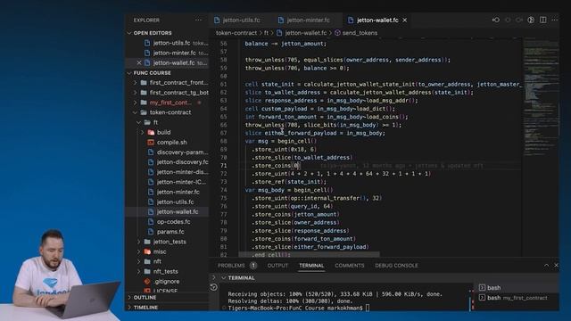This screenshot has width=571, height=321.
Task: Split the editor with the split icon
Action: click(543, 20)
